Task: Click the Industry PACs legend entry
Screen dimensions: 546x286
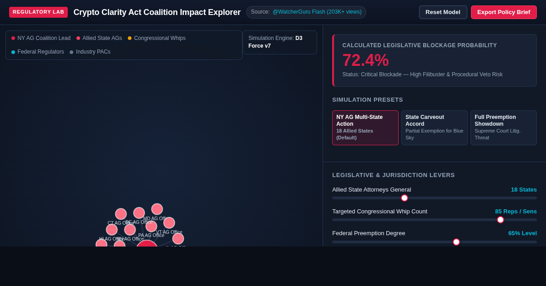Action: point(90,52)
